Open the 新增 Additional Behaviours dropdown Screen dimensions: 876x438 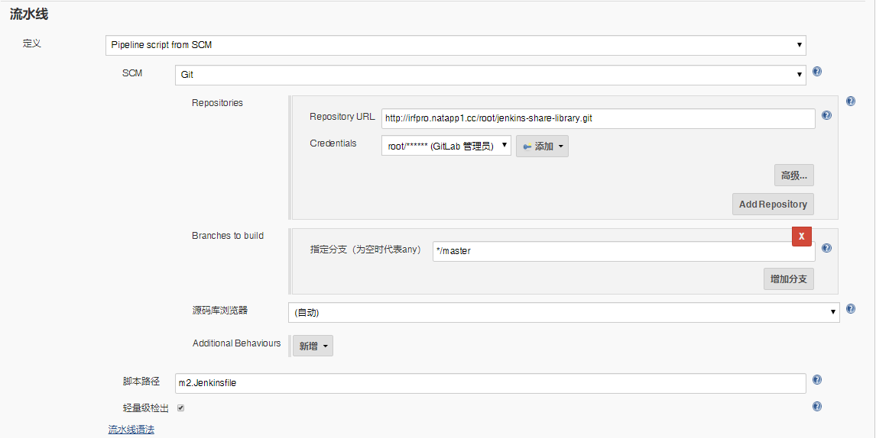(x=313, y=346)
